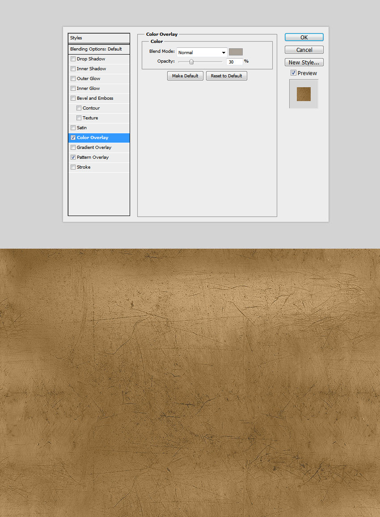380x517 pixels.
Task: Open the Stroke settings label
Action: tap(84, 167)
